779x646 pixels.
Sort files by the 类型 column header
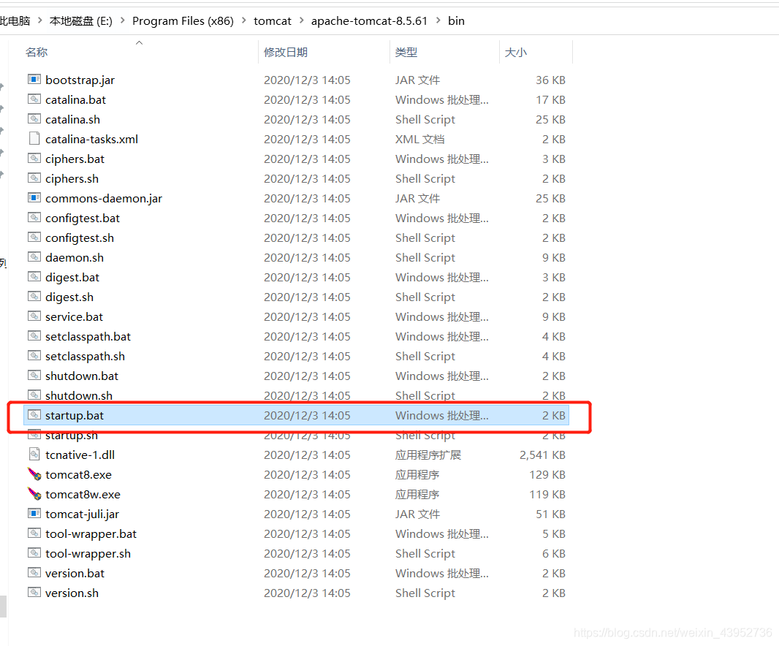[x=406, y=52]
